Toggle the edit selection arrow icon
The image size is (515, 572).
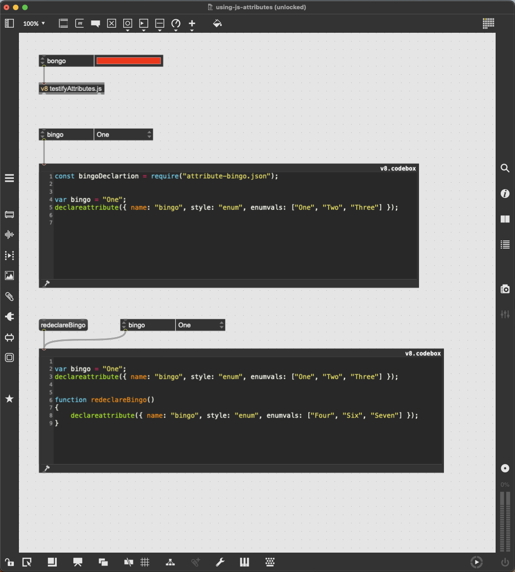click(x=27, y=562)
